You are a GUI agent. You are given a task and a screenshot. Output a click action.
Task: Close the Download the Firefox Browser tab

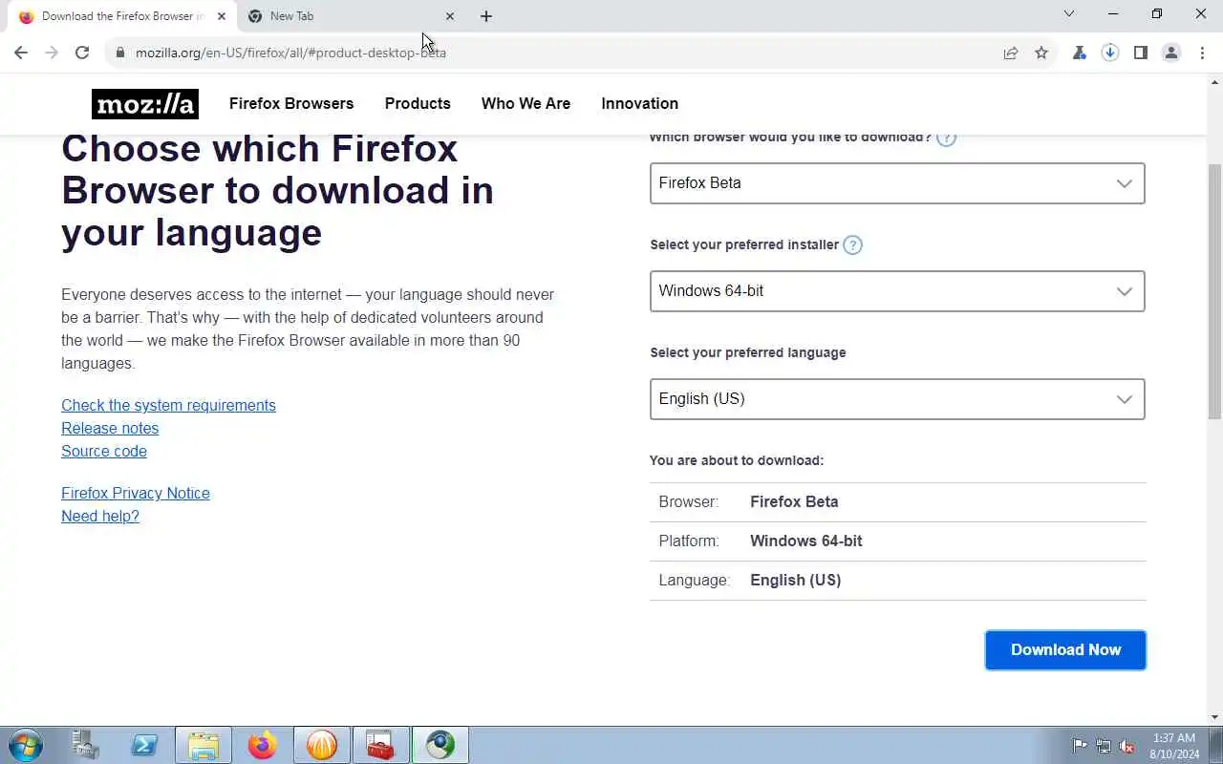(222, 16)
